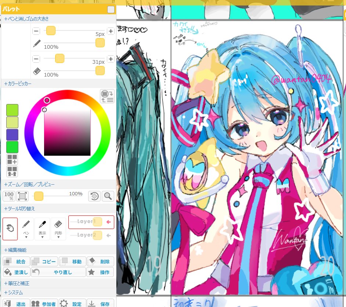Click the 統合 merge layers button
This screenshot has height=307, width=346.
coord(17,262)
